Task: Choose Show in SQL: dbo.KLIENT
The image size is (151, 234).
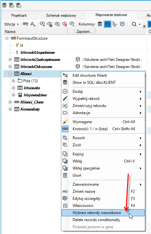Action: [103, 83]
